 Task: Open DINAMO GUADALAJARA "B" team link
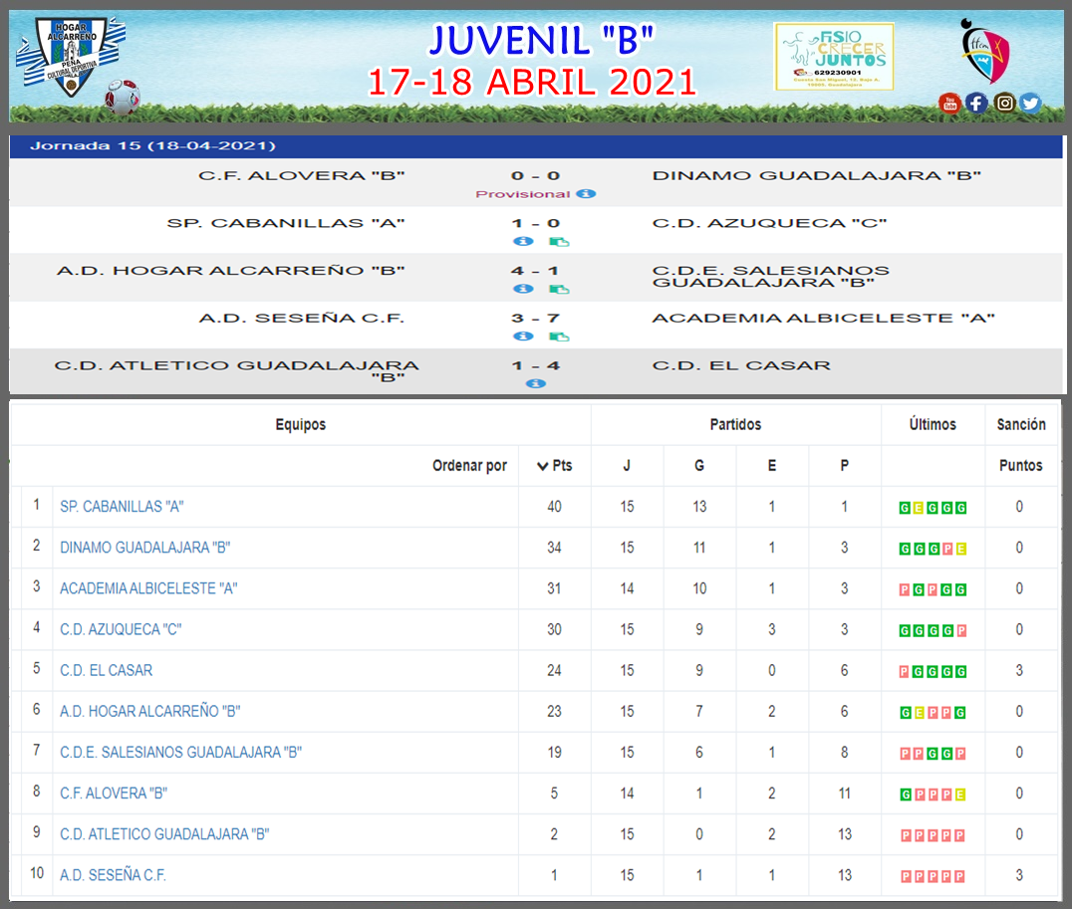144,548
